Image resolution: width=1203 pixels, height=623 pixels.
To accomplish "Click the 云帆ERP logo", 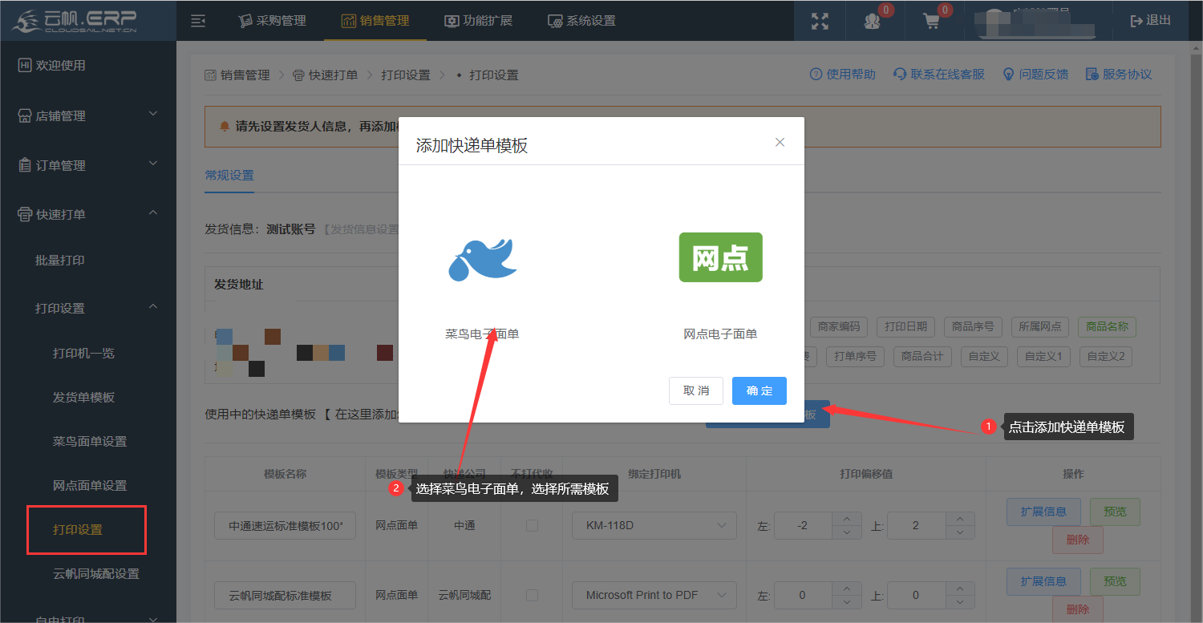I will point(74,21).
